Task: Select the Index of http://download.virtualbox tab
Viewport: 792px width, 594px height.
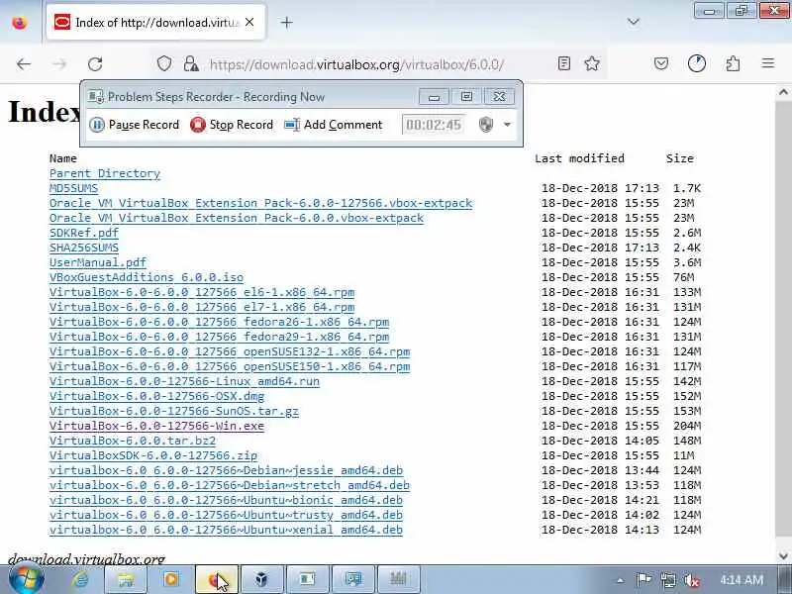Action: click(x=156, y=22)
